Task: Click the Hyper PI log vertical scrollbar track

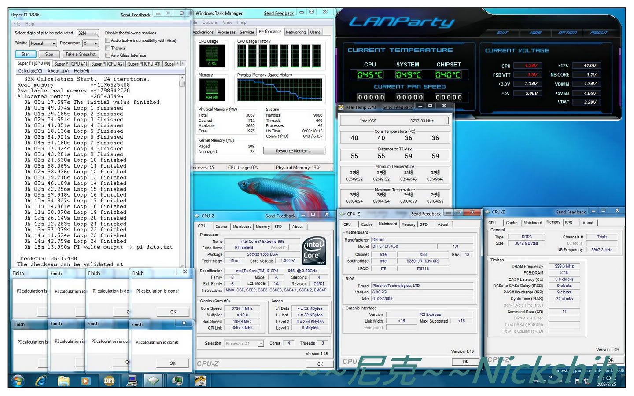Action: (182, 172)
